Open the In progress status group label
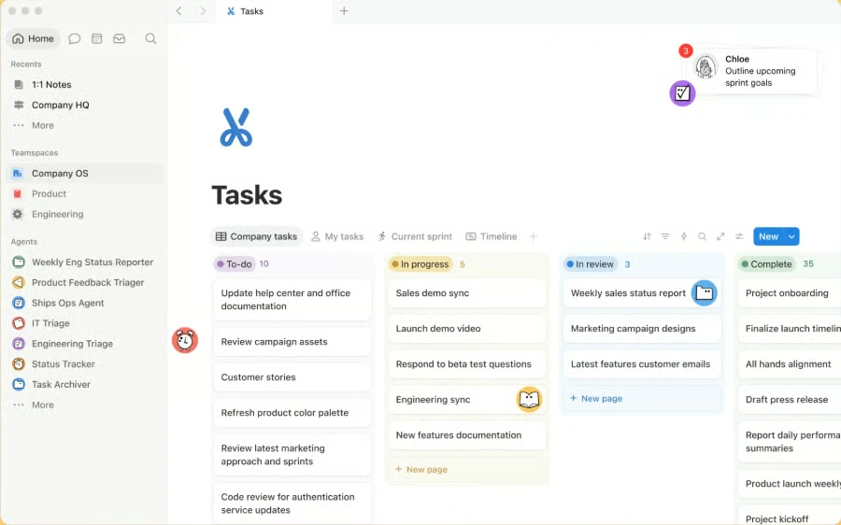Image resolution: width=841 pixels, height=525 pixels. click(420, 263)
